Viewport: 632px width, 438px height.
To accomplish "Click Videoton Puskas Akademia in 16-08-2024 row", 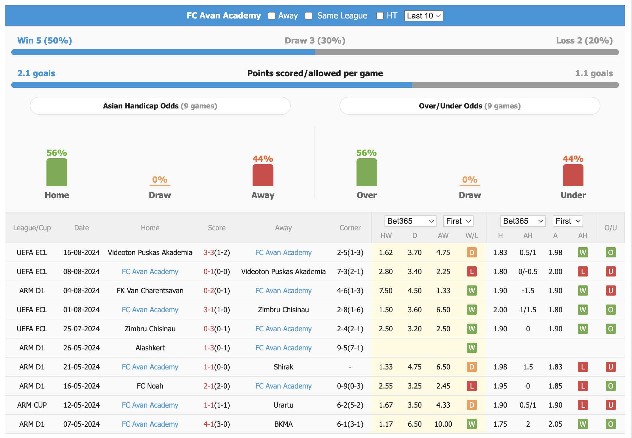I will pyautogui.click(x=150, y=252).
